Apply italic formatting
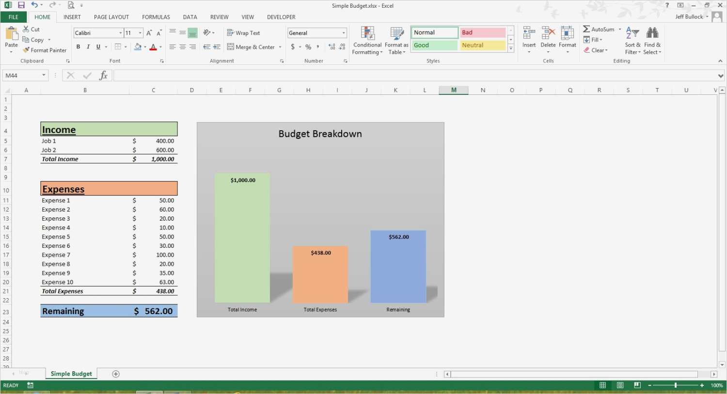Image resolution: width=727 pixels, height=394 pixels. click(88, 46)
